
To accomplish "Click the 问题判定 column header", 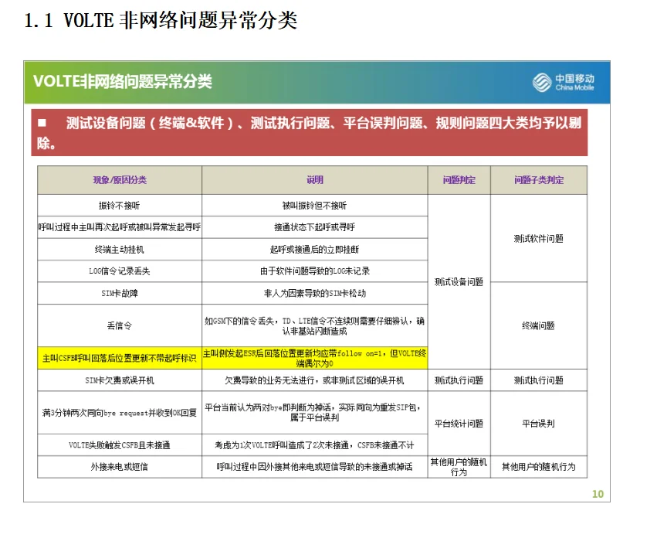I will point(459,180).
